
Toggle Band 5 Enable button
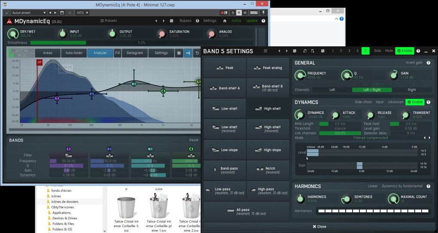tap(405, 51)
